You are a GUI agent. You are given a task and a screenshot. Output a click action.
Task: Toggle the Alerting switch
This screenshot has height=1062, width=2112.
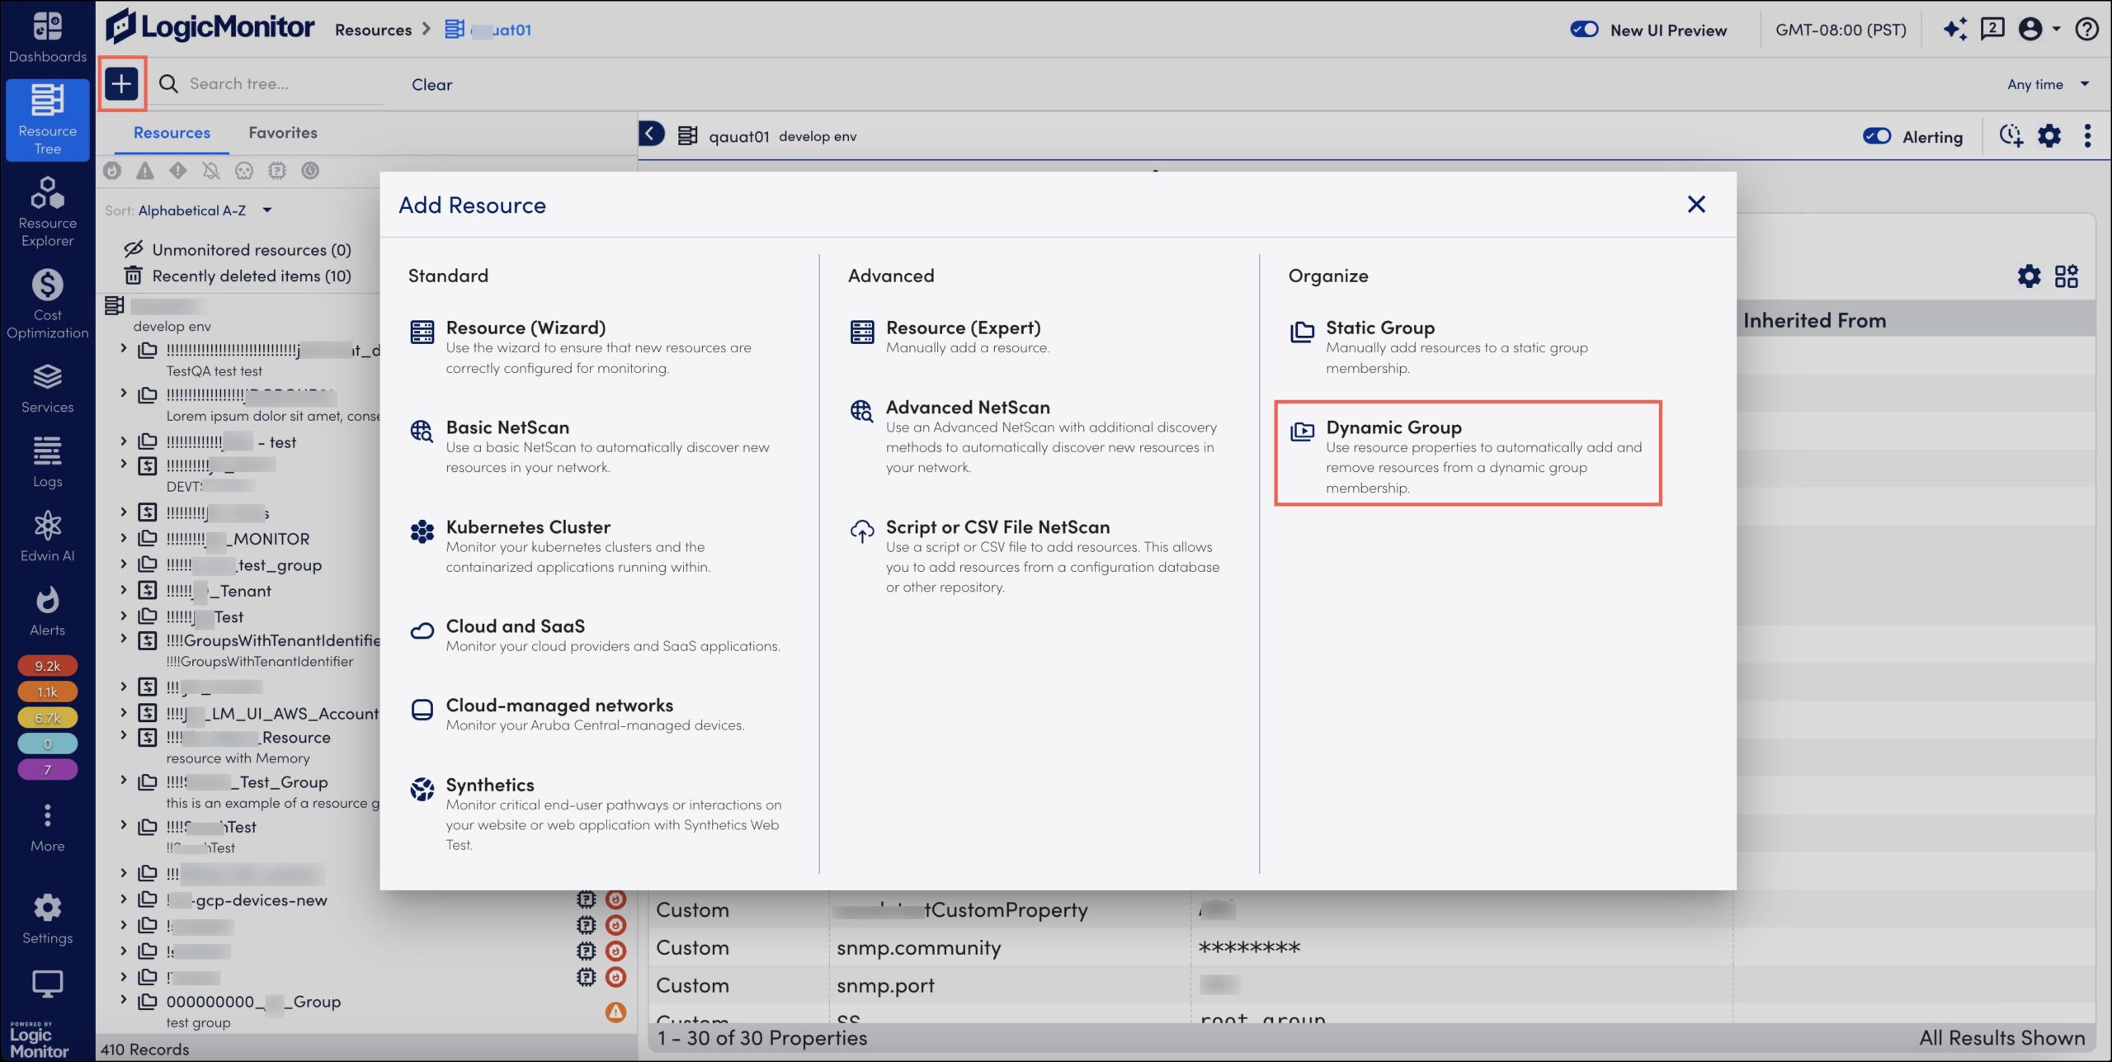(x=1877, y=136)
